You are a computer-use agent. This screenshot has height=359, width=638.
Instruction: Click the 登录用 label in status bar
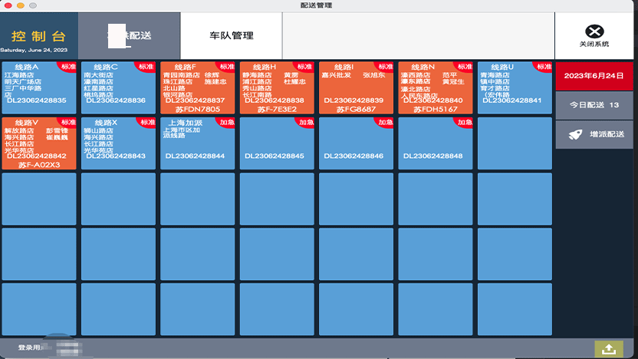click(28, 347)
